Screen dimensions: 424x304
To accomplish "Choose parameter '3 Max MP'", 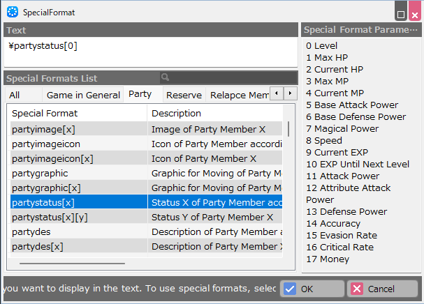I will [x=327, y=82].
